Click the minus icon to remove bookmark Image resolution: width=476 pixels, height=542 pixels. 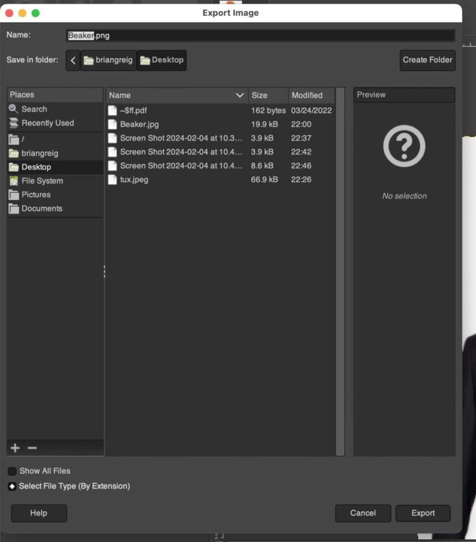pos(32,448)
